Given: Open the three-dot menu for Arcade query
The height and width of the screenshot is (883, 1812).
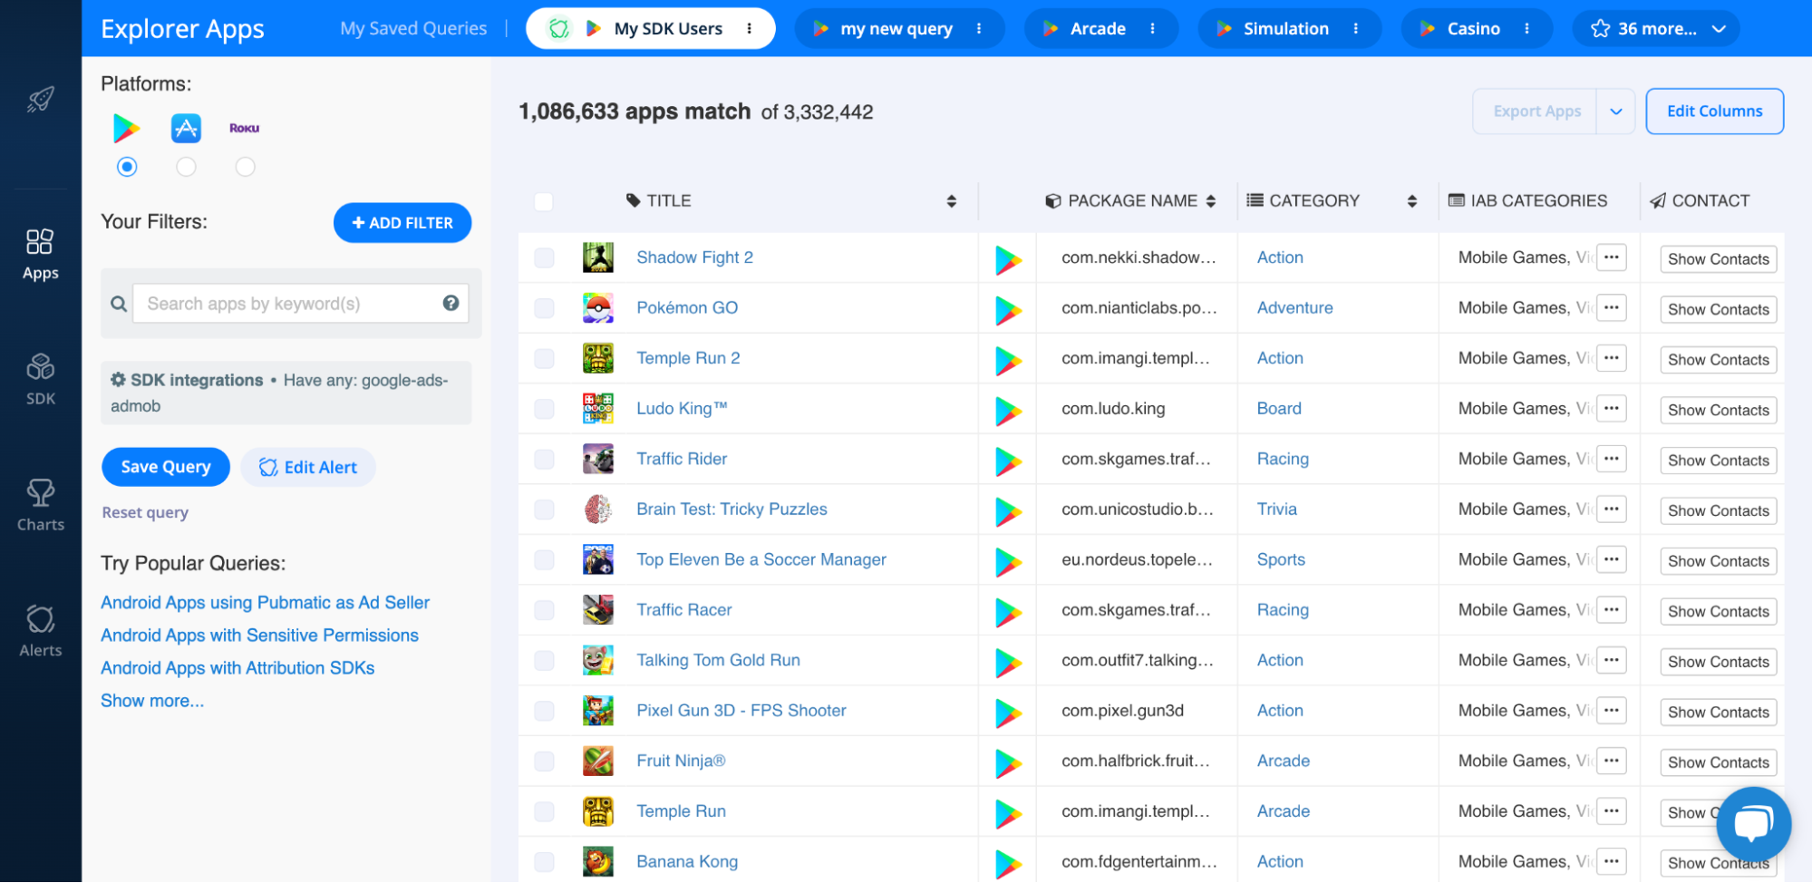Looking at the screenshot, I should pos(1153,29).
